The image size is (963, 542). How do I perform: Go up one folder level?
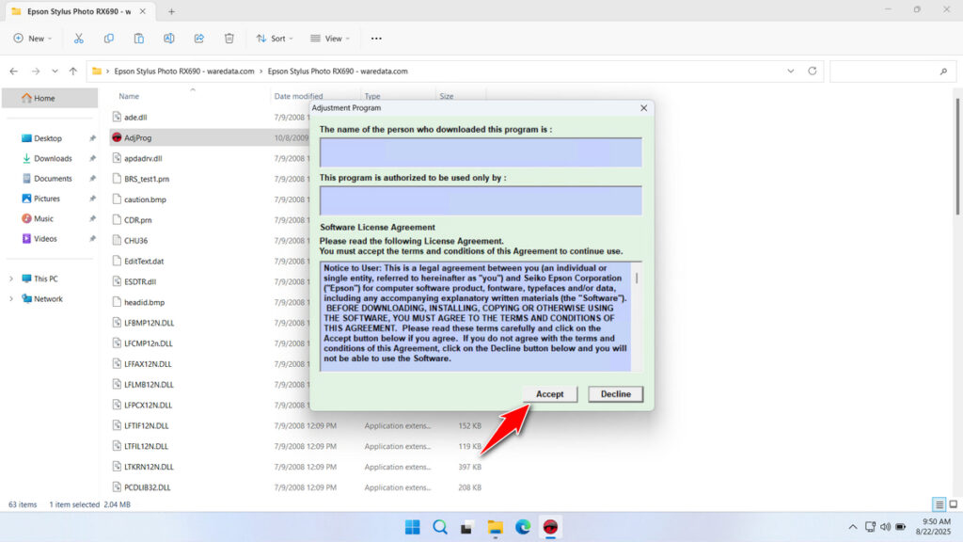pos(73,72)
